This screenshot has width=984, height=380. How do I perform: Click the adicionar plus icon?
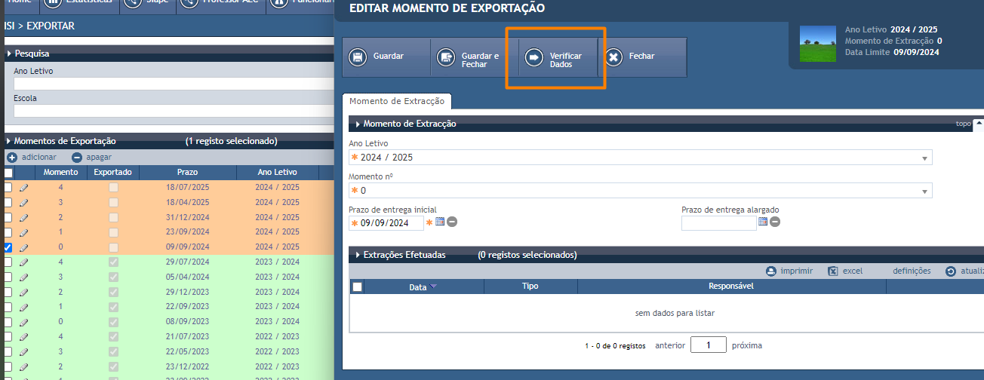[12, 158]
